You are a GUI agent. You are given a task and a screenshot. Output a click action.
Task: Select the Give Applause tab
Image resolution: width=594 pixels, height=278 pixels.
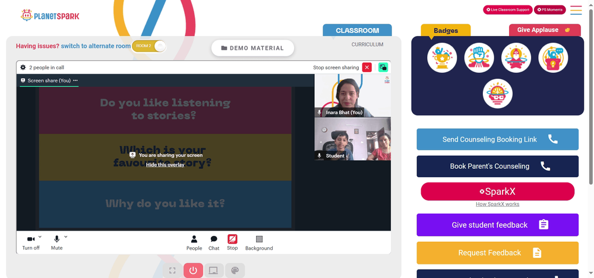tap(544, 30)
